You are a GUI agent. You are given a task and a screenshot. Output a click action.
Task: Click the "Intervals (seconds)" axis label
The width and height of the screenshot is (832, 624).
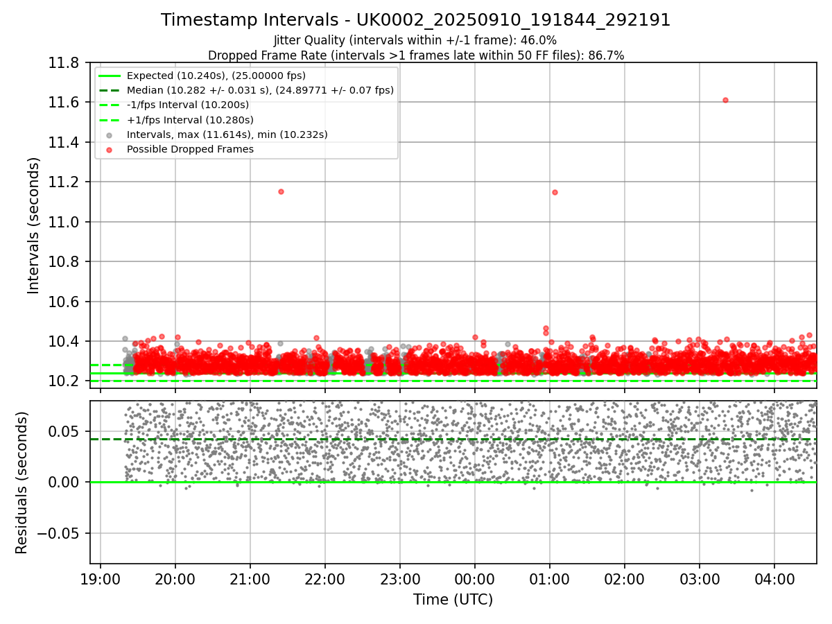(x=34, y=225)
